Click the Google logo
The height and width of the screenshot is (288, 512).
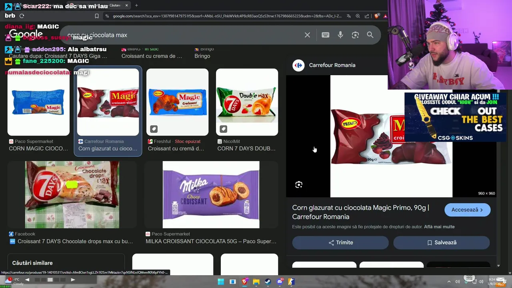(x=26, y=34)
